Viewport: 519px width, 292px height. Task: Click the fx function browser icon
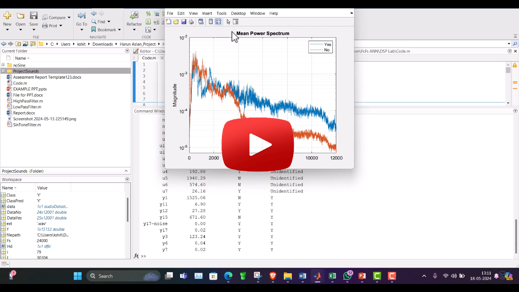pos(136,256)
